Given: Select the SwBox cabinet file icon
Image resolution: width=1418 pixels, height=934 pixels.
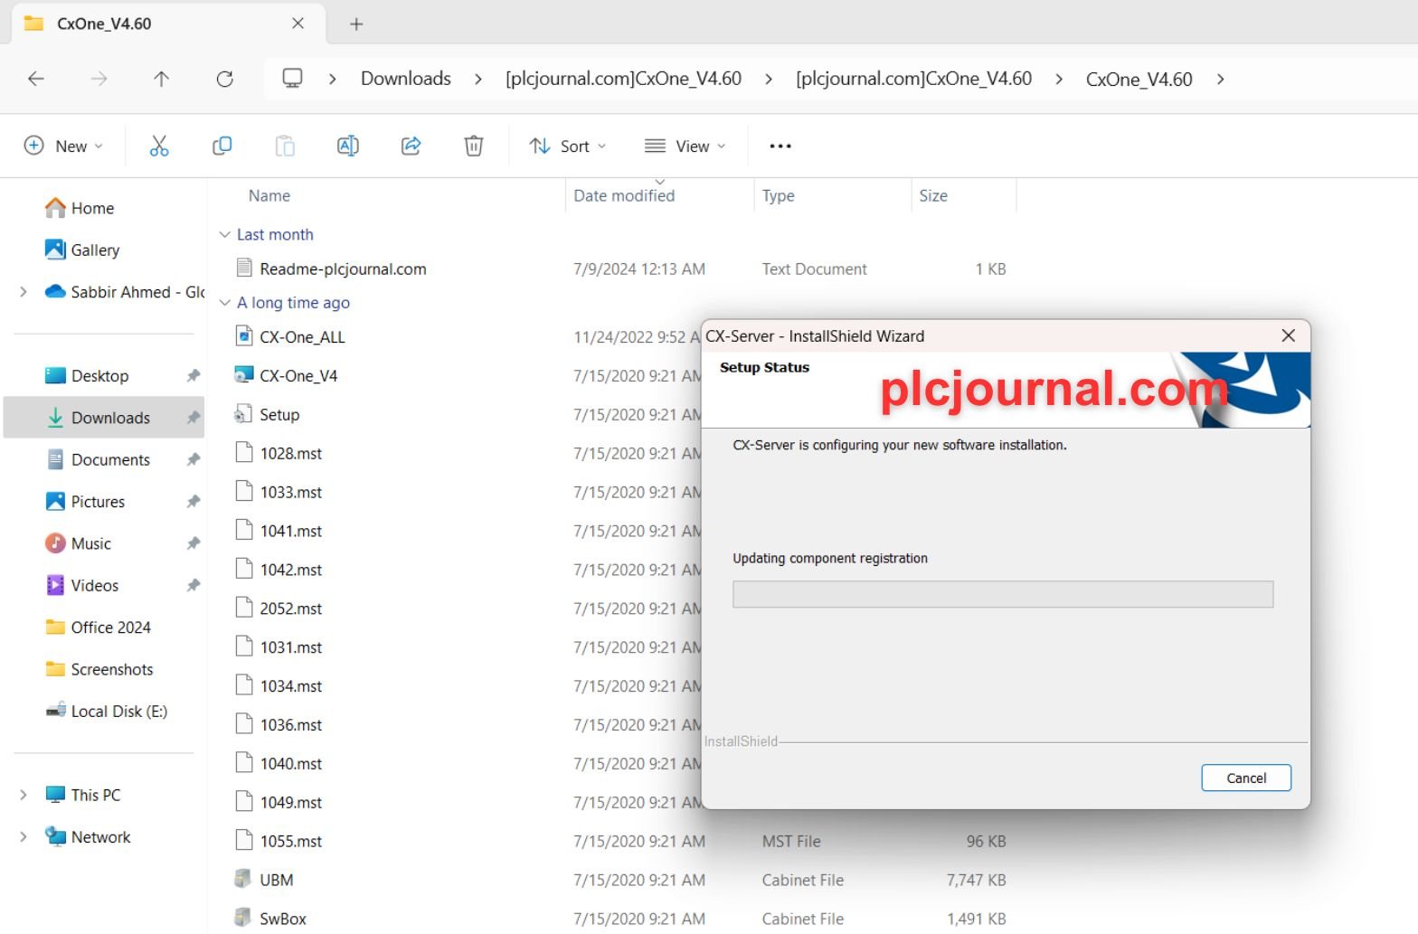Looking at the screenshot, I should click(243, 918).
